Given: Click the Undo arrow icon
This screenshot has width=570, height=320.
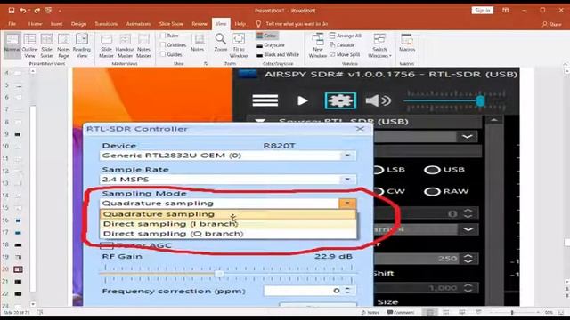Looking at the screenshot, I should pyautogui.click(x=23, y=11).
